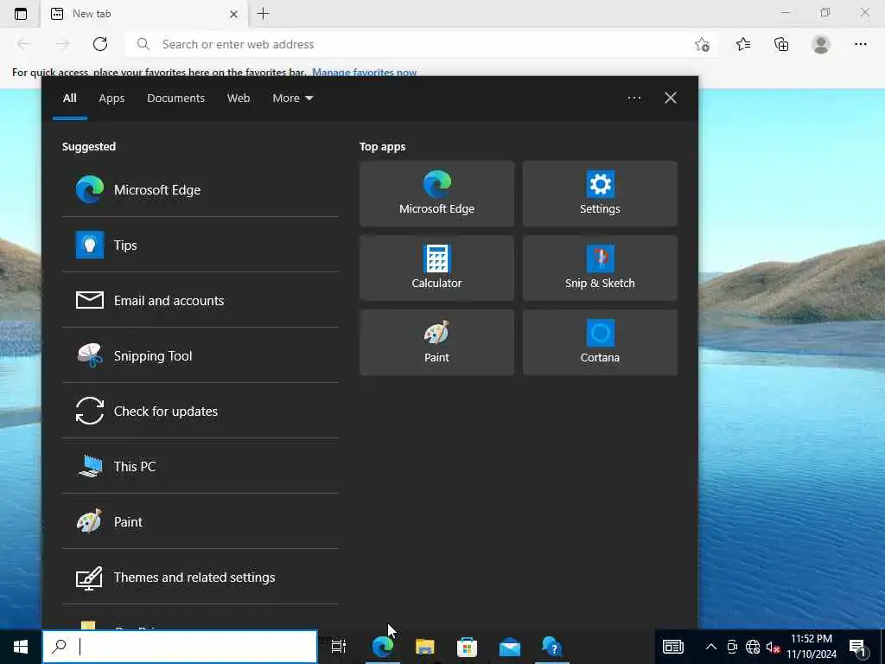The image size is (885, 664).
Task: Launch Calculator from Top apps
Action: tap(436, 268)
